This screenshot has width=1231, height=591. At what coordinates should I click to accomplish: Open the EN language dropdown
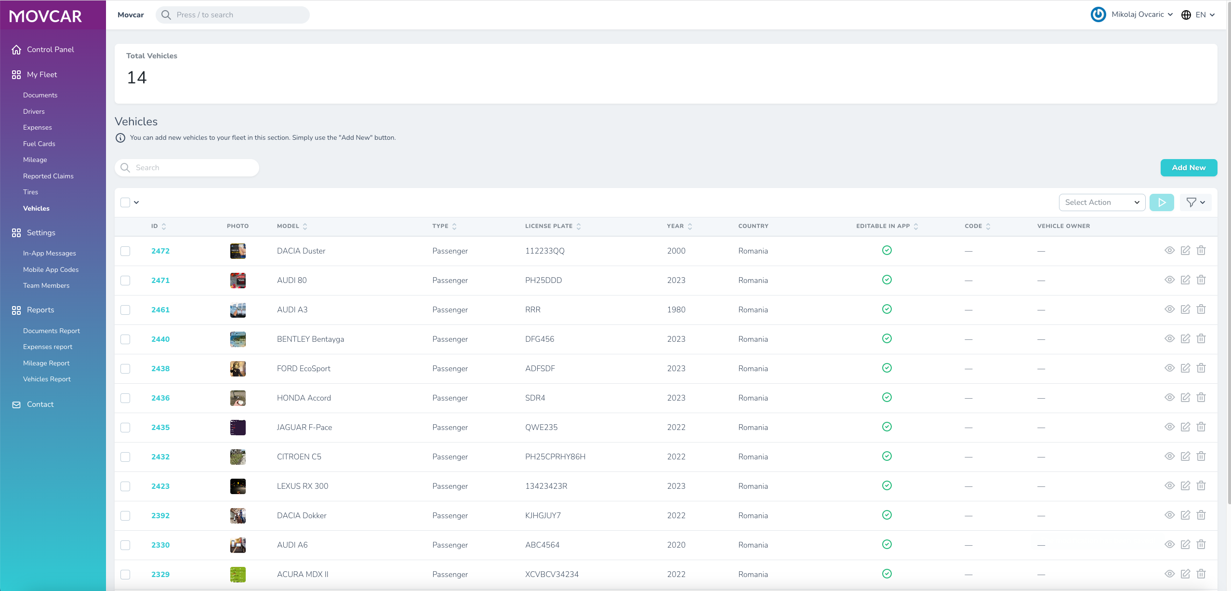point(1204,14)
